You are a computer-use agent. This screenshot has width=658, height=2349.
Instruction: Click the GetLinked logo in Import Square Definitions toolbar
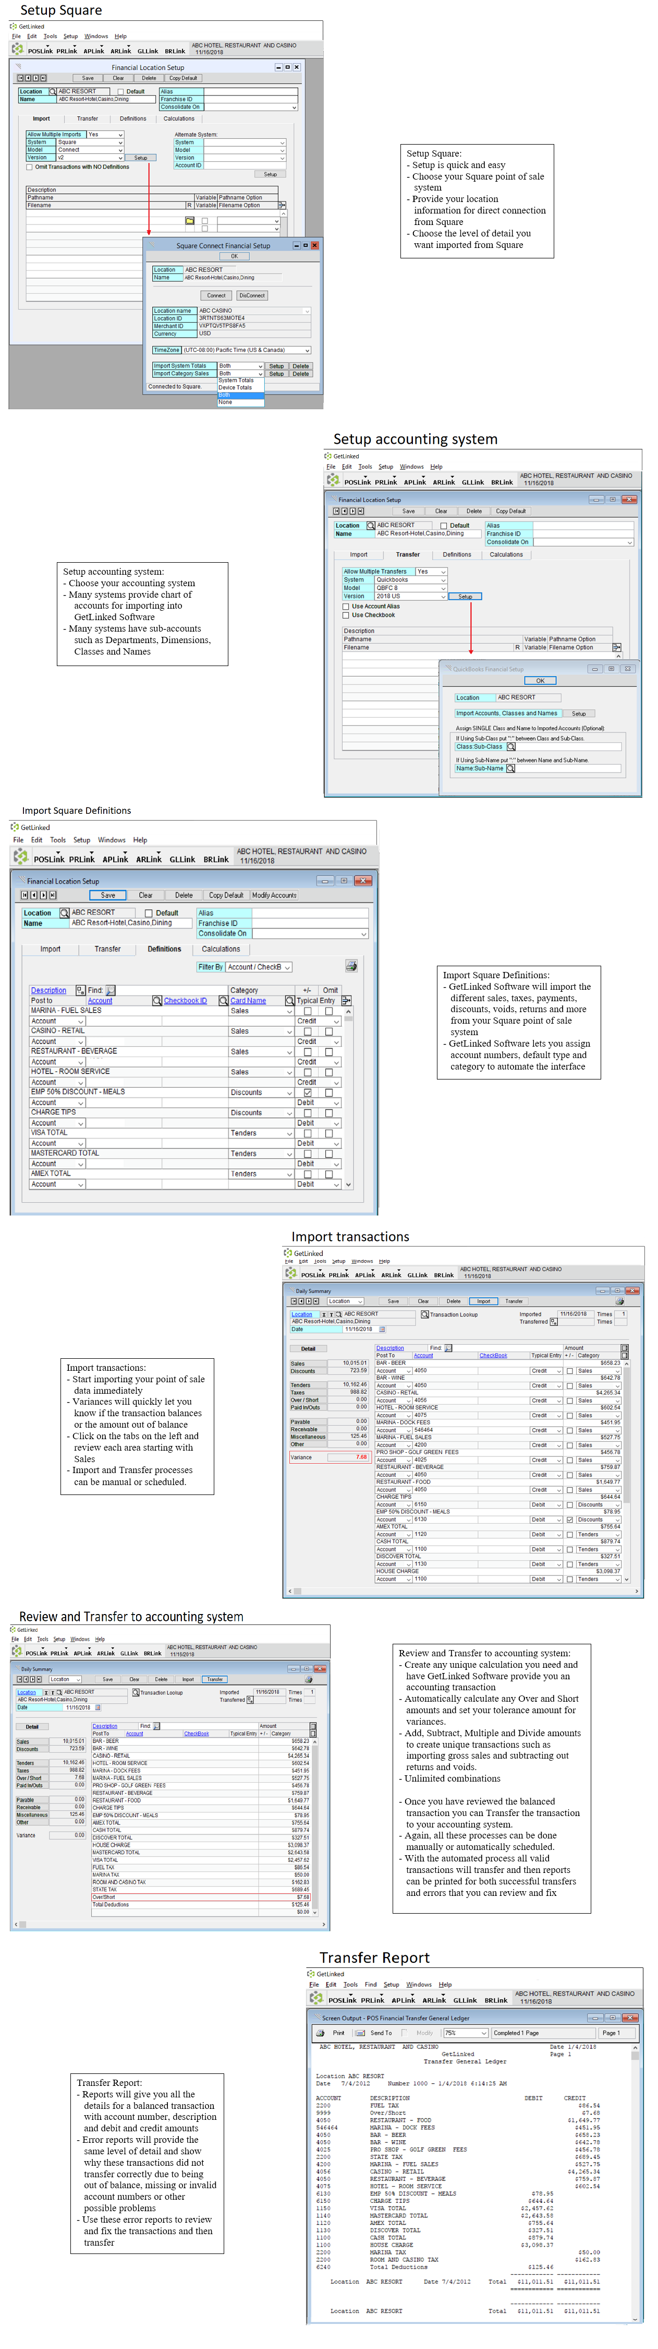tap(20, 856)
